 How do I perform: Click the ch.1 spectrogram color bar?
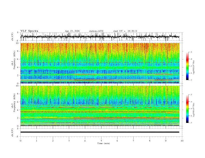[x=187, y=66]
